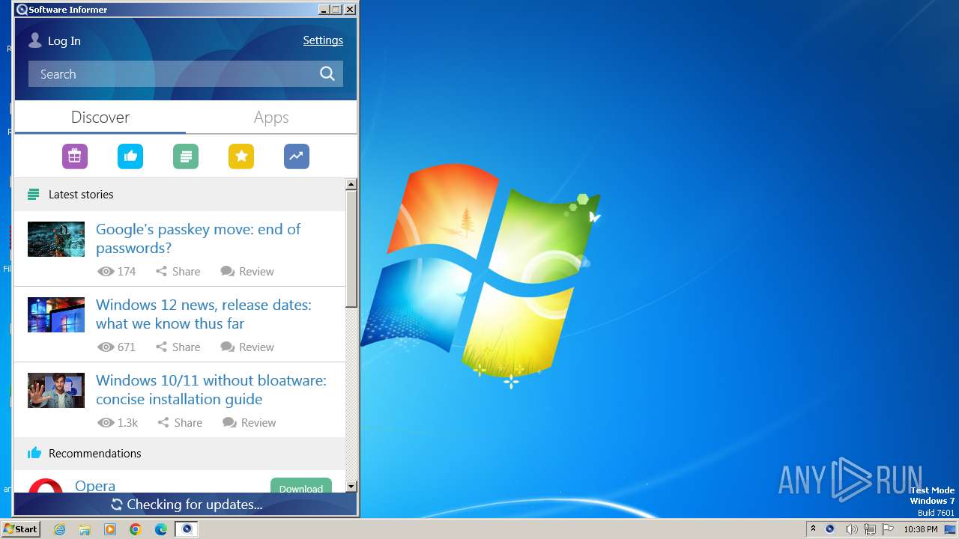959x539 pixels.
Task: Open the blue trending chart icon
Action: click(x=297, y=156)
